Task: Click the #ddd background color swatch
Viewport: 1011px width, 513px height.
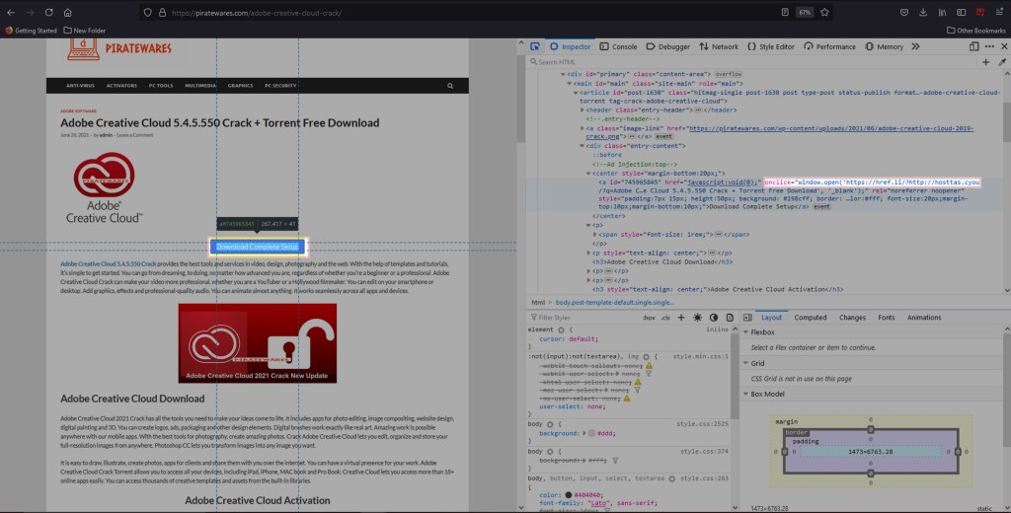Action: coord(591,433)
